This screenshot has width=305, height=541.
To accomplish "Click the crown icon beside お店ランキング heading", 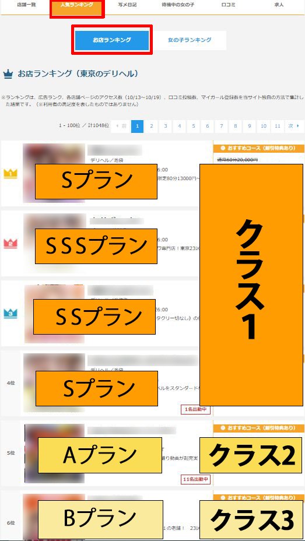I will [x=8, y=74].
